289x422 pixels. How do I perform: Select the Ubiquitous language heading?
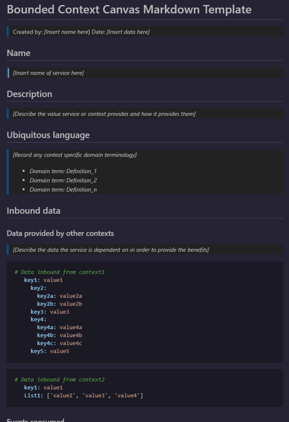point(48,135)
